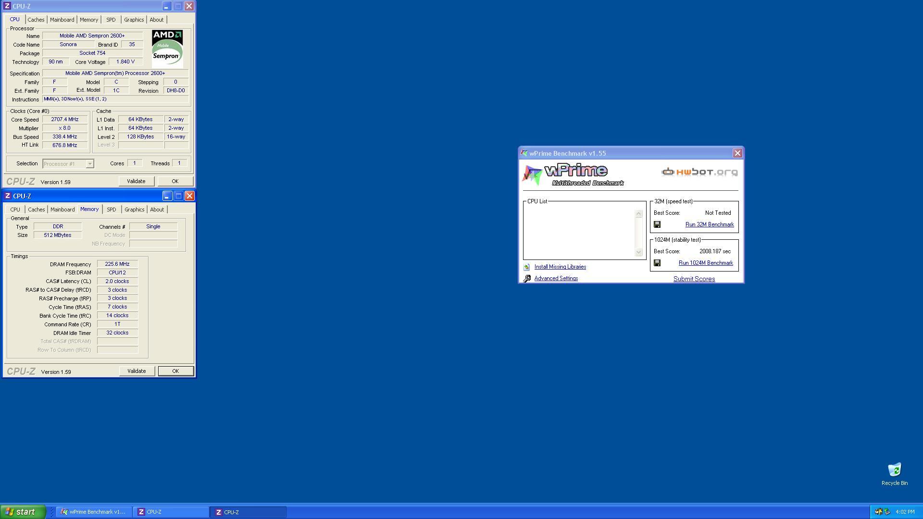Open the Recycle Bin desktop icon
Screen dimensions: 923x519
895,474
